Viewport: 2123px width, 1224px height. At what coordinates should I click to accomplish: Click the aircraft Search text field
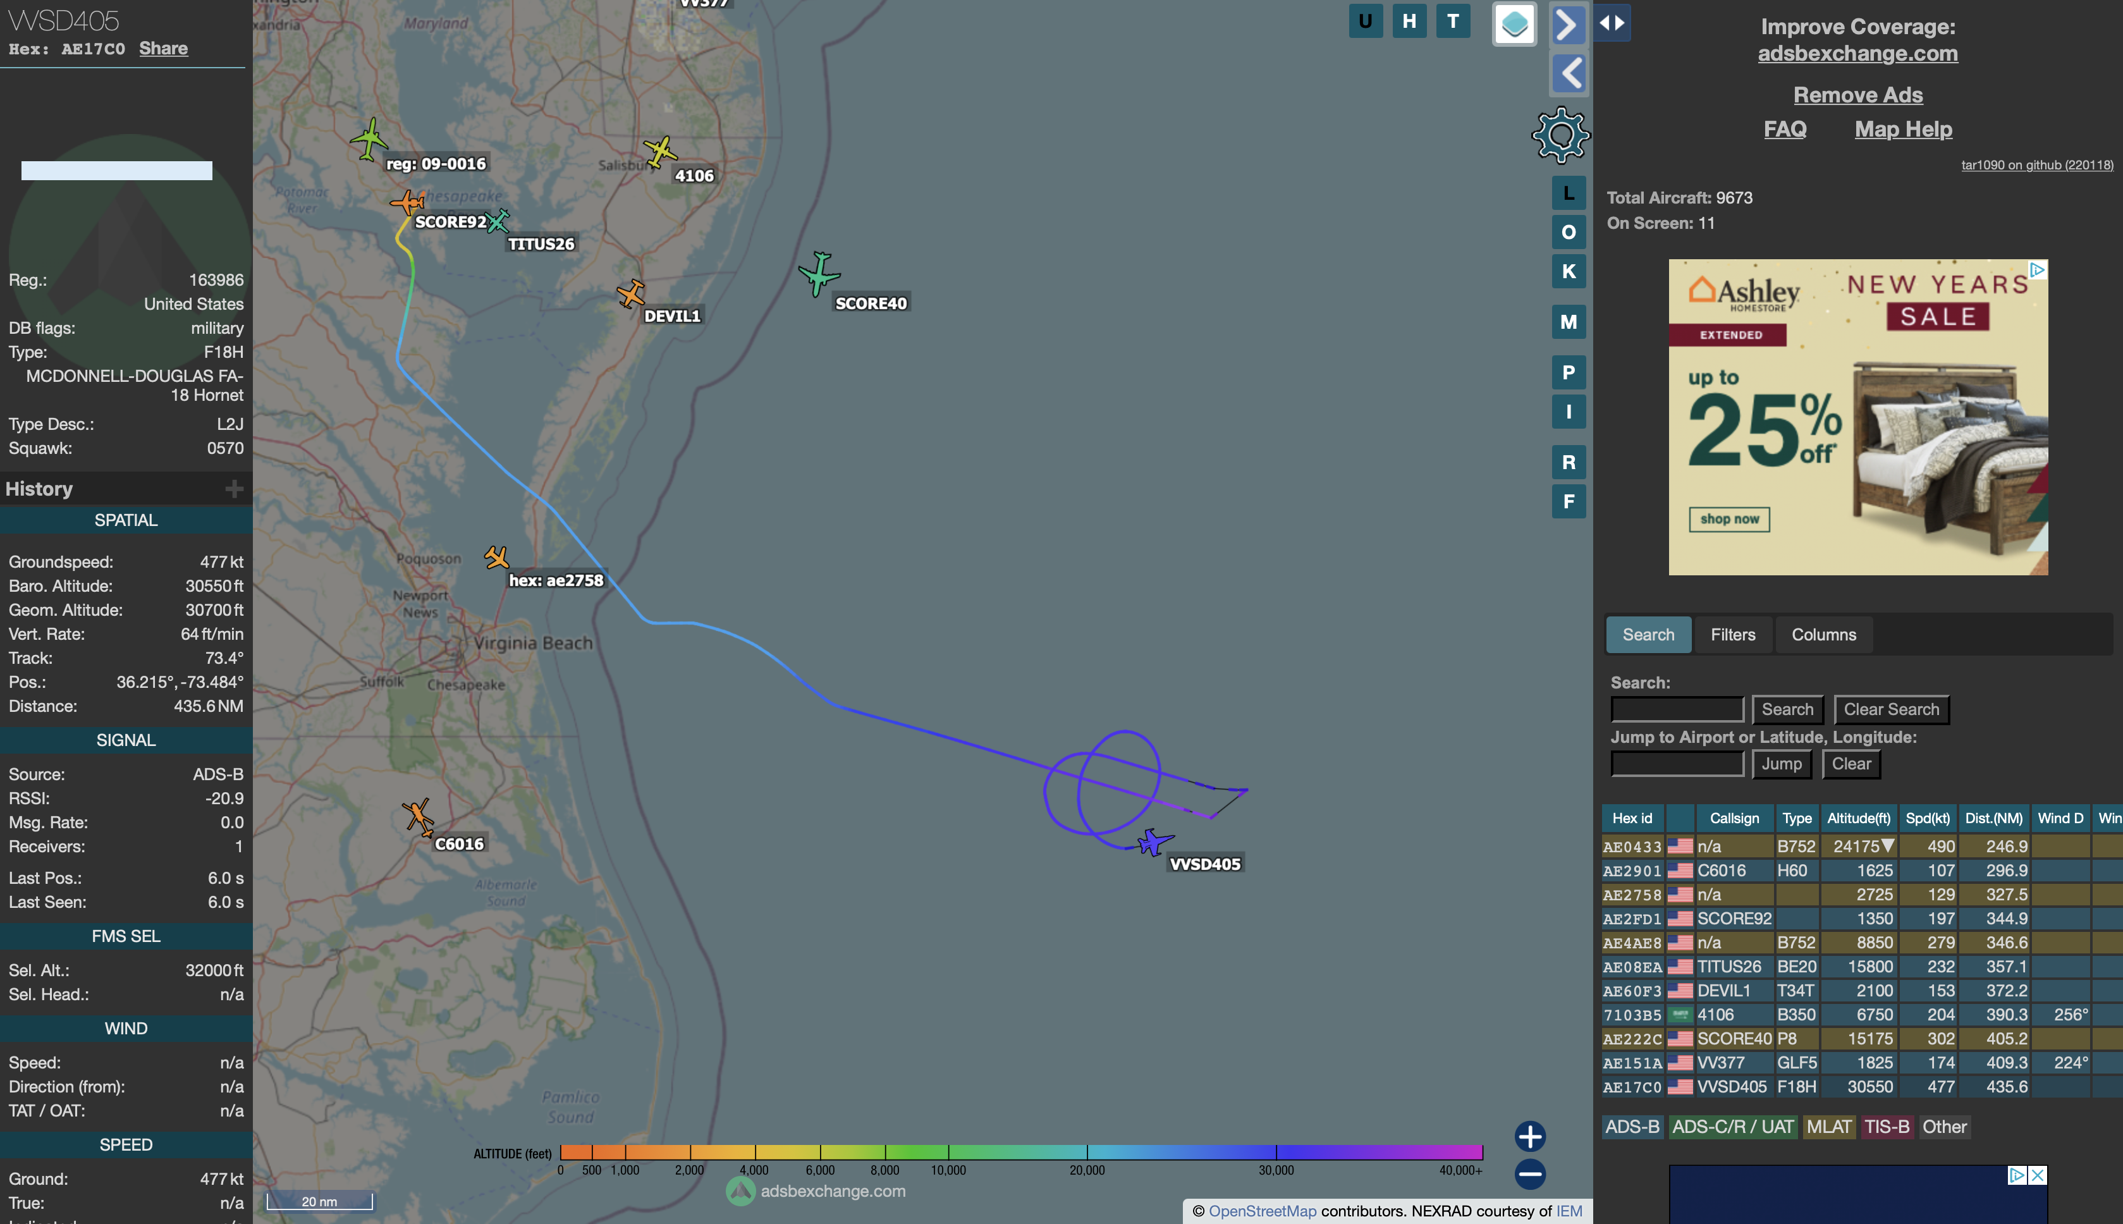click(x=1677, y=709)
